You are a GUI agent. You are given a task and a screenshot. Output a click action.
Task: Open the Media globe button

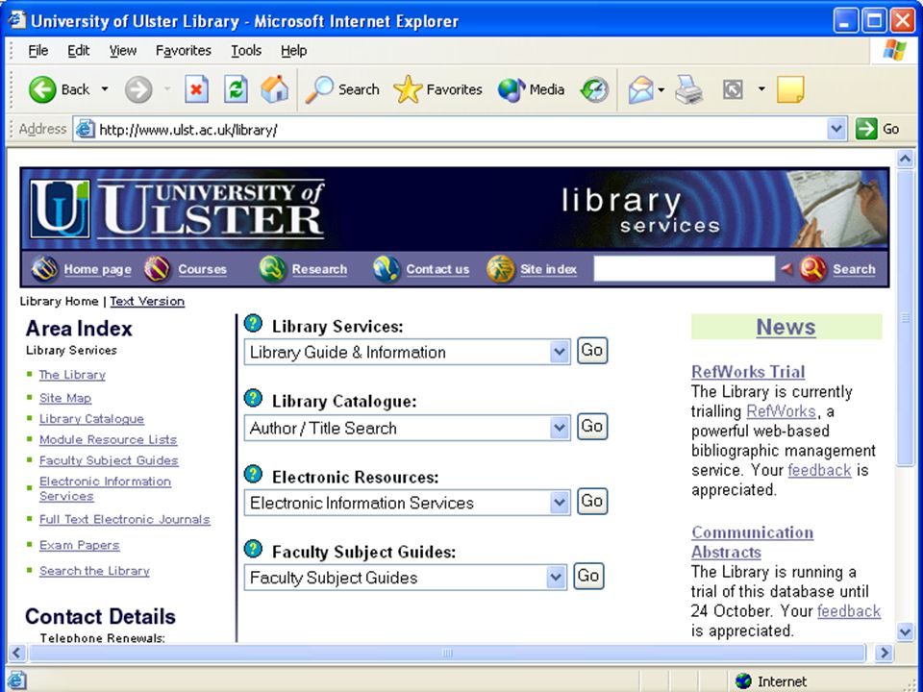tap(511, 90)
